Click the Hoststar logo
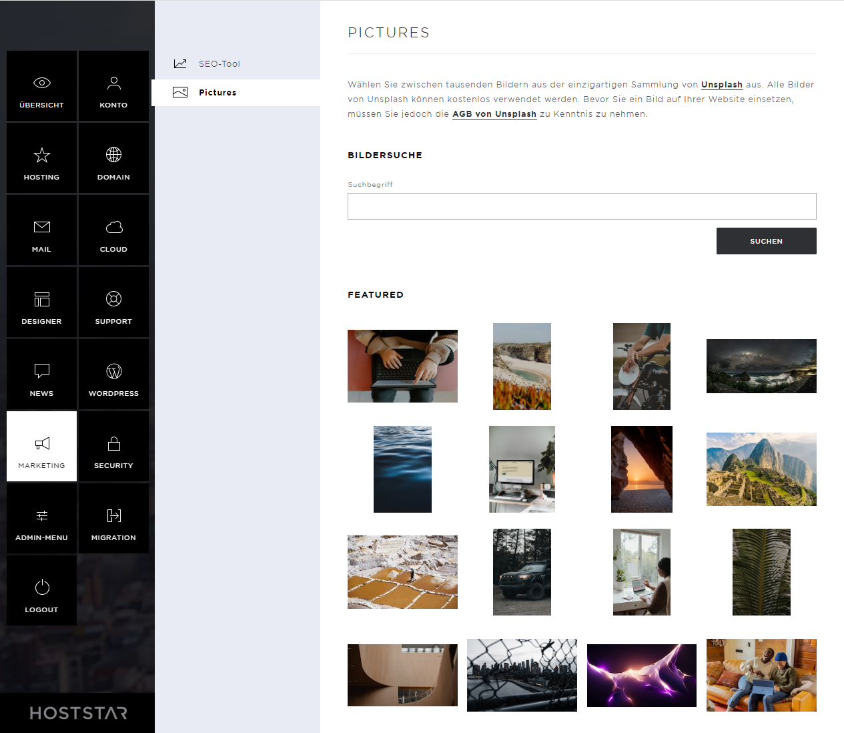Viewport: 844px width, 733px height. pos(78,713)
